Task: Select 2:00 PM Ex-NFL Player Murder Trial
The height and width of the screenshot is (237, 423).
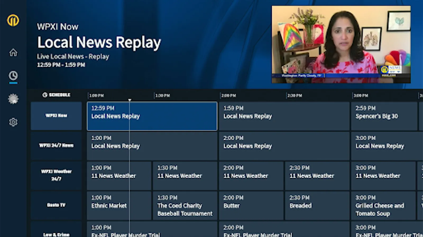Action: tap(284, 229)
